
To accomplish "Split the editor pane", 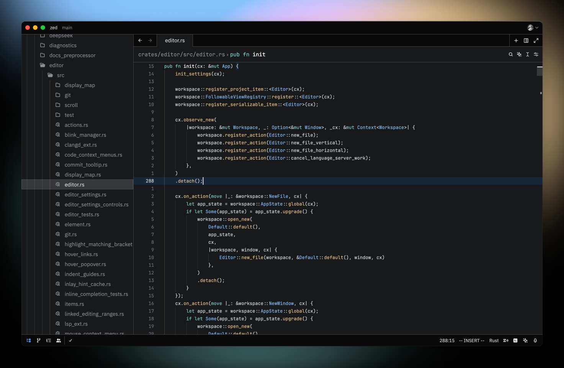I will pos(526,41).
